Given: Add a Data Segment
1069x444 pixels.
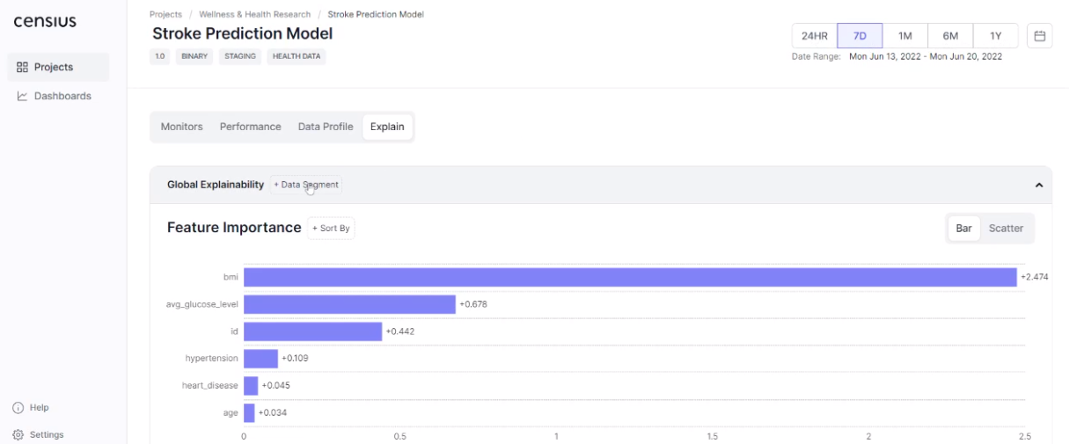Looking at the screenshot, I should point(305,185).
